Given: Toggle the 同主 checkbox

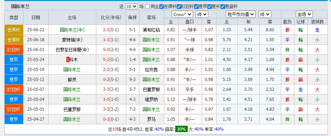Looking at the screenshot, I should click(148, 6).
